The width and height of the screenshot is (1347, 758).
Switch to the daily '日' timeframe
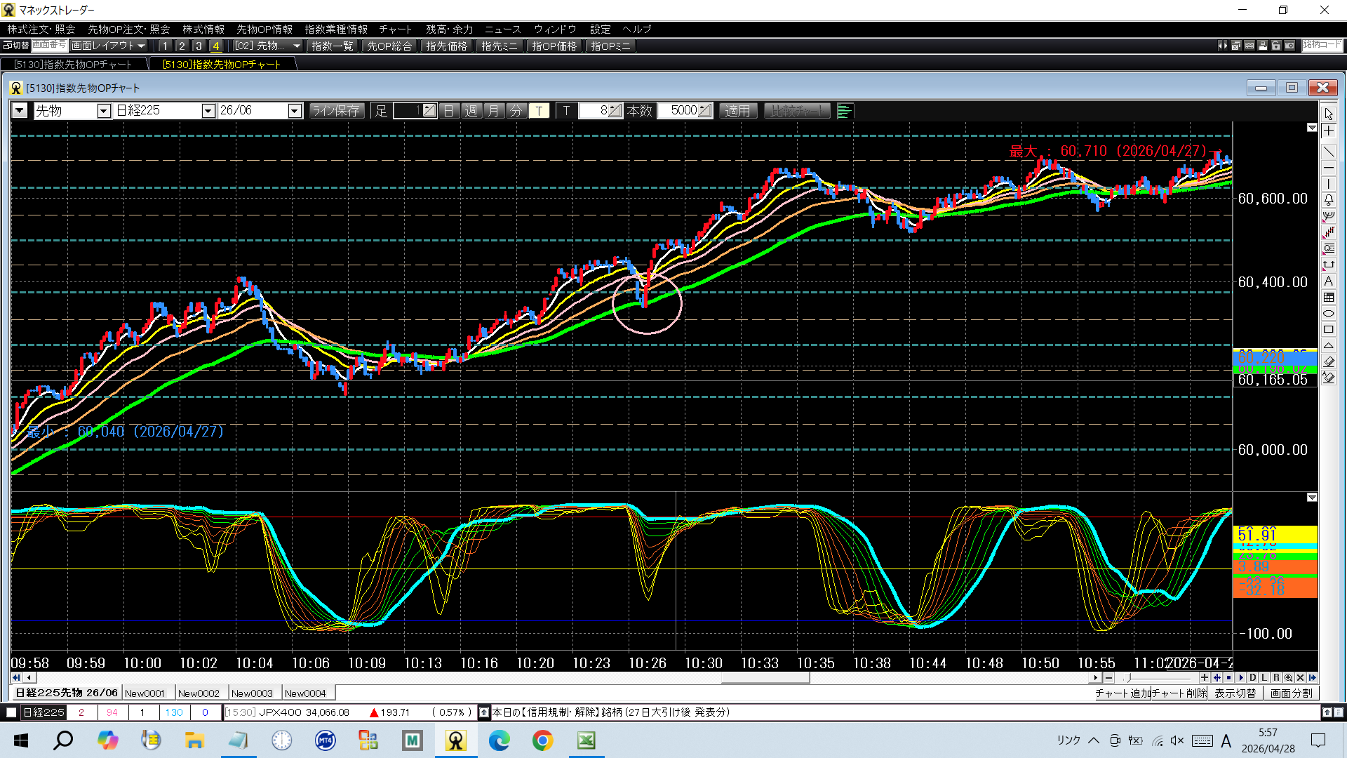449,111
